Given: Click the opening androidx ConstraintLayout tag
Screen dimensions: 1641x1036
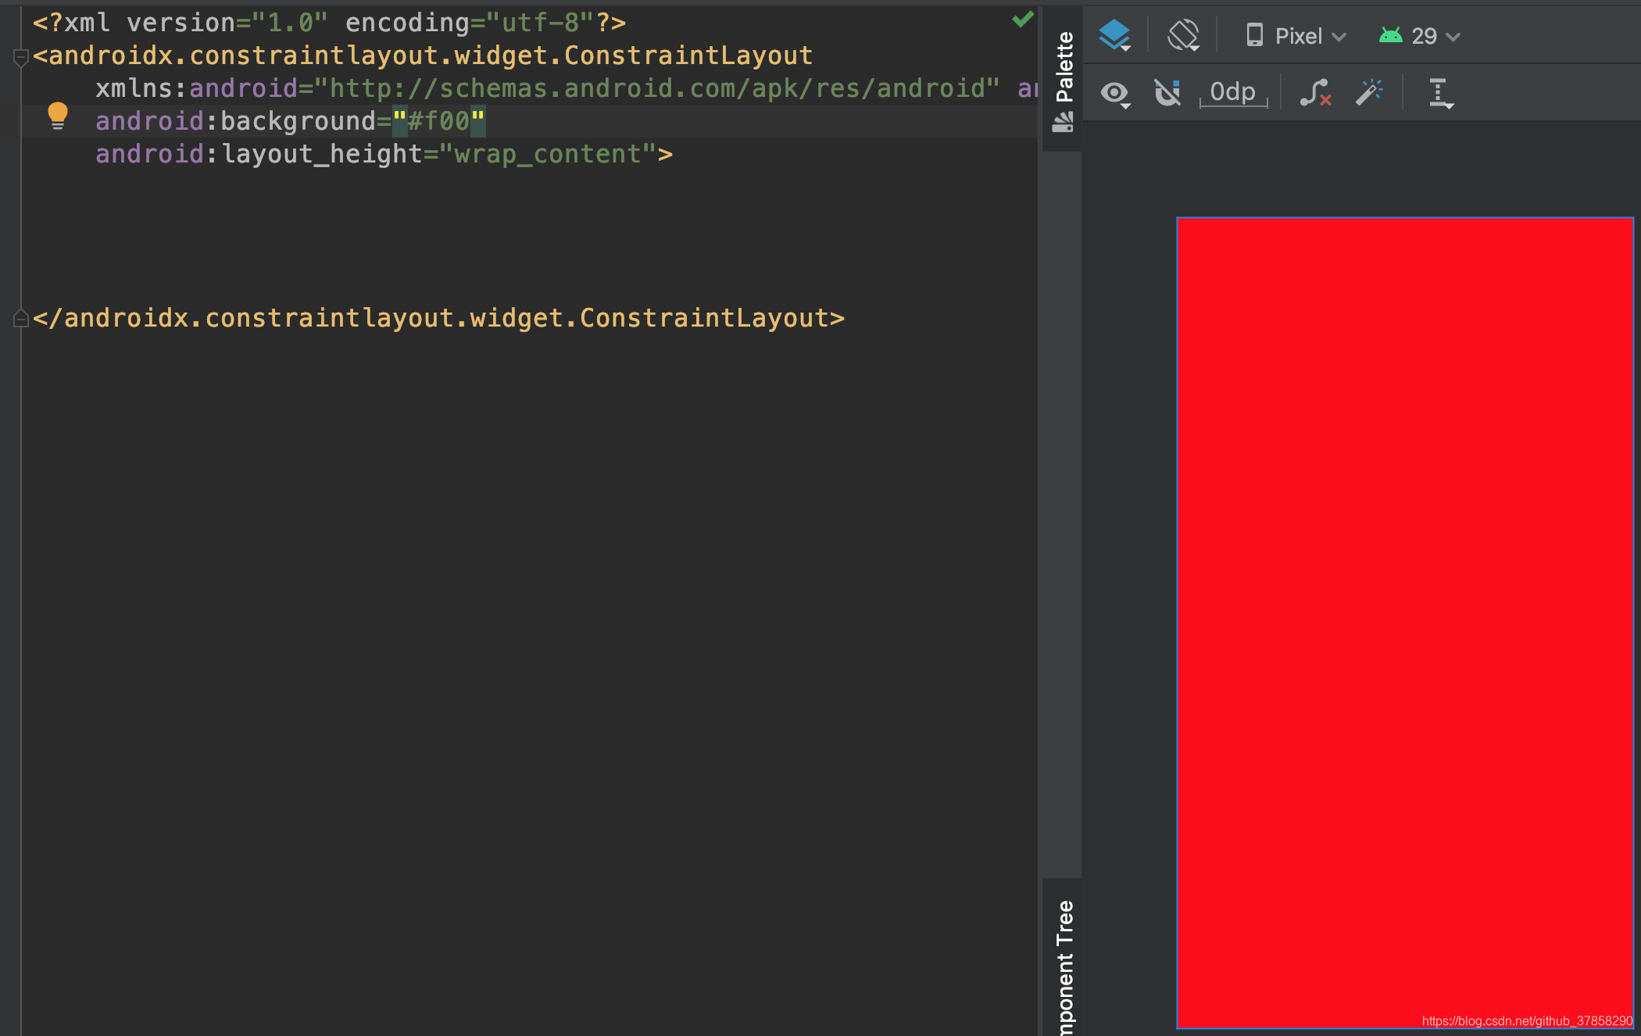Looking at the screenshot, I should tap(423, 55).
